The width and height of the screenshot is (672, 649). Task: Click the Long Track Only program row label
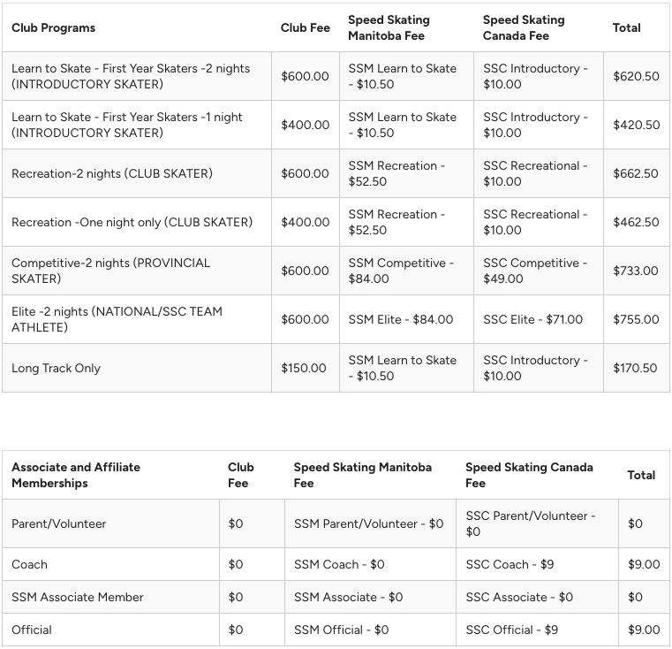click(x=56, y=368)
